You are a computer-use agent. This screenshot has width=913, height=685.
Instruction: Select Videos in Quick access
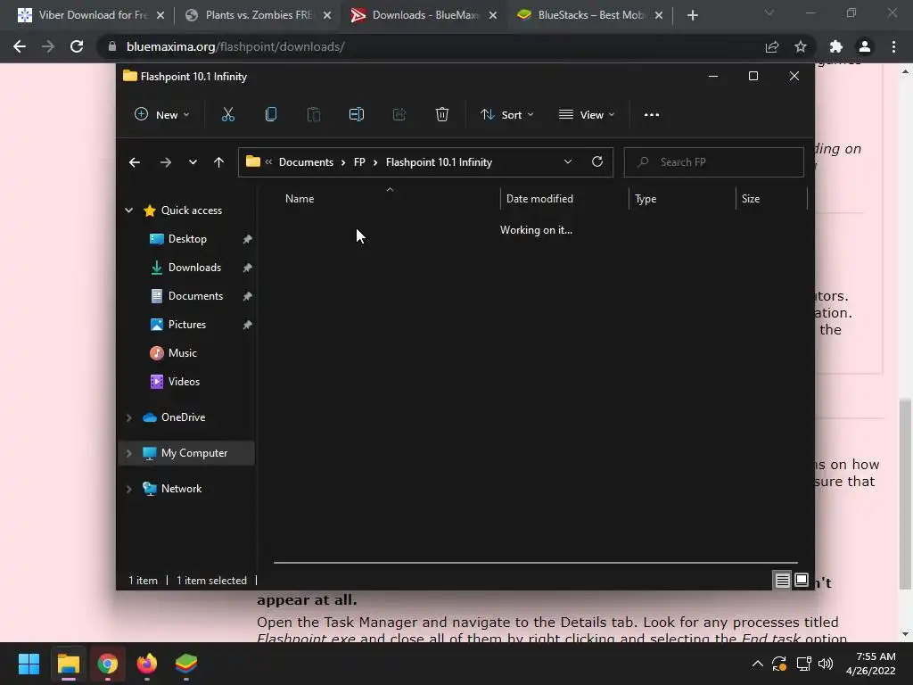pos(184,382)
